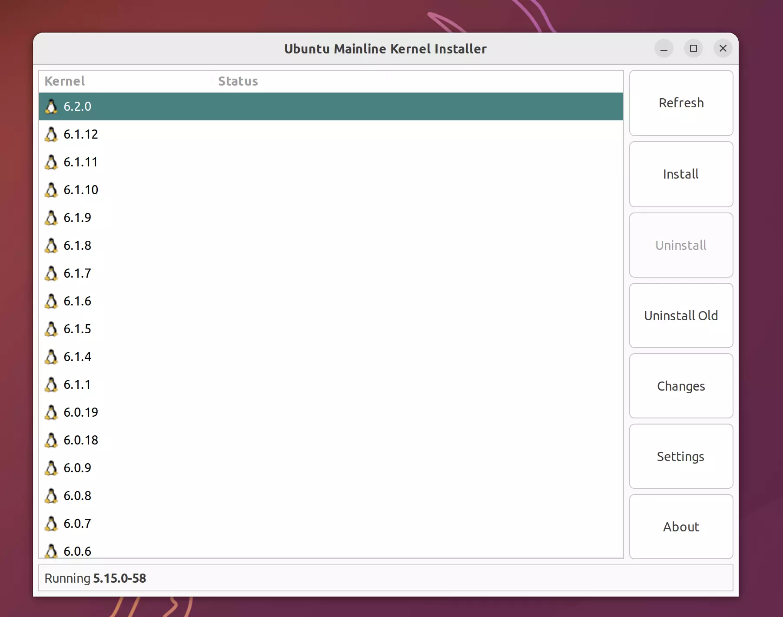Screen dimensions: 783x617
Task: Click the penguin icon beside kernel 6.0.18
Action: [x=51, y=440]
